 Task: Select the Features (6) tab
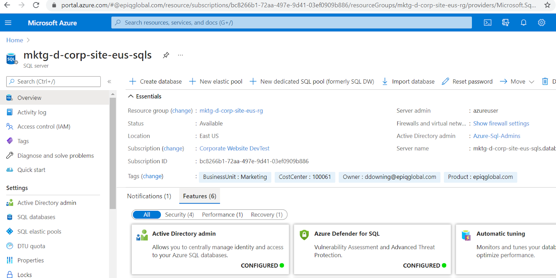(x=199, y=196)
